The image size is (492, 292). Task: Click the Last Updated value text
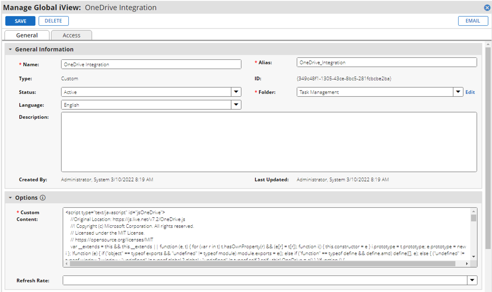click(343, 180)
